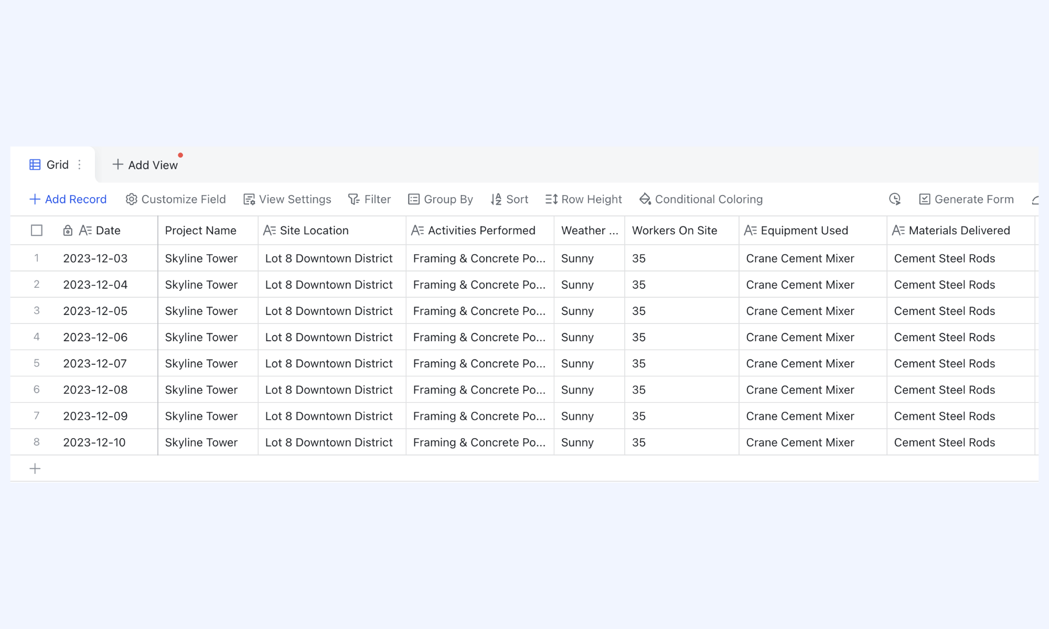Click the Grid view table icon
This screenshot has width=1049, height=629.
pyautogui.click(x=35, y=165)
